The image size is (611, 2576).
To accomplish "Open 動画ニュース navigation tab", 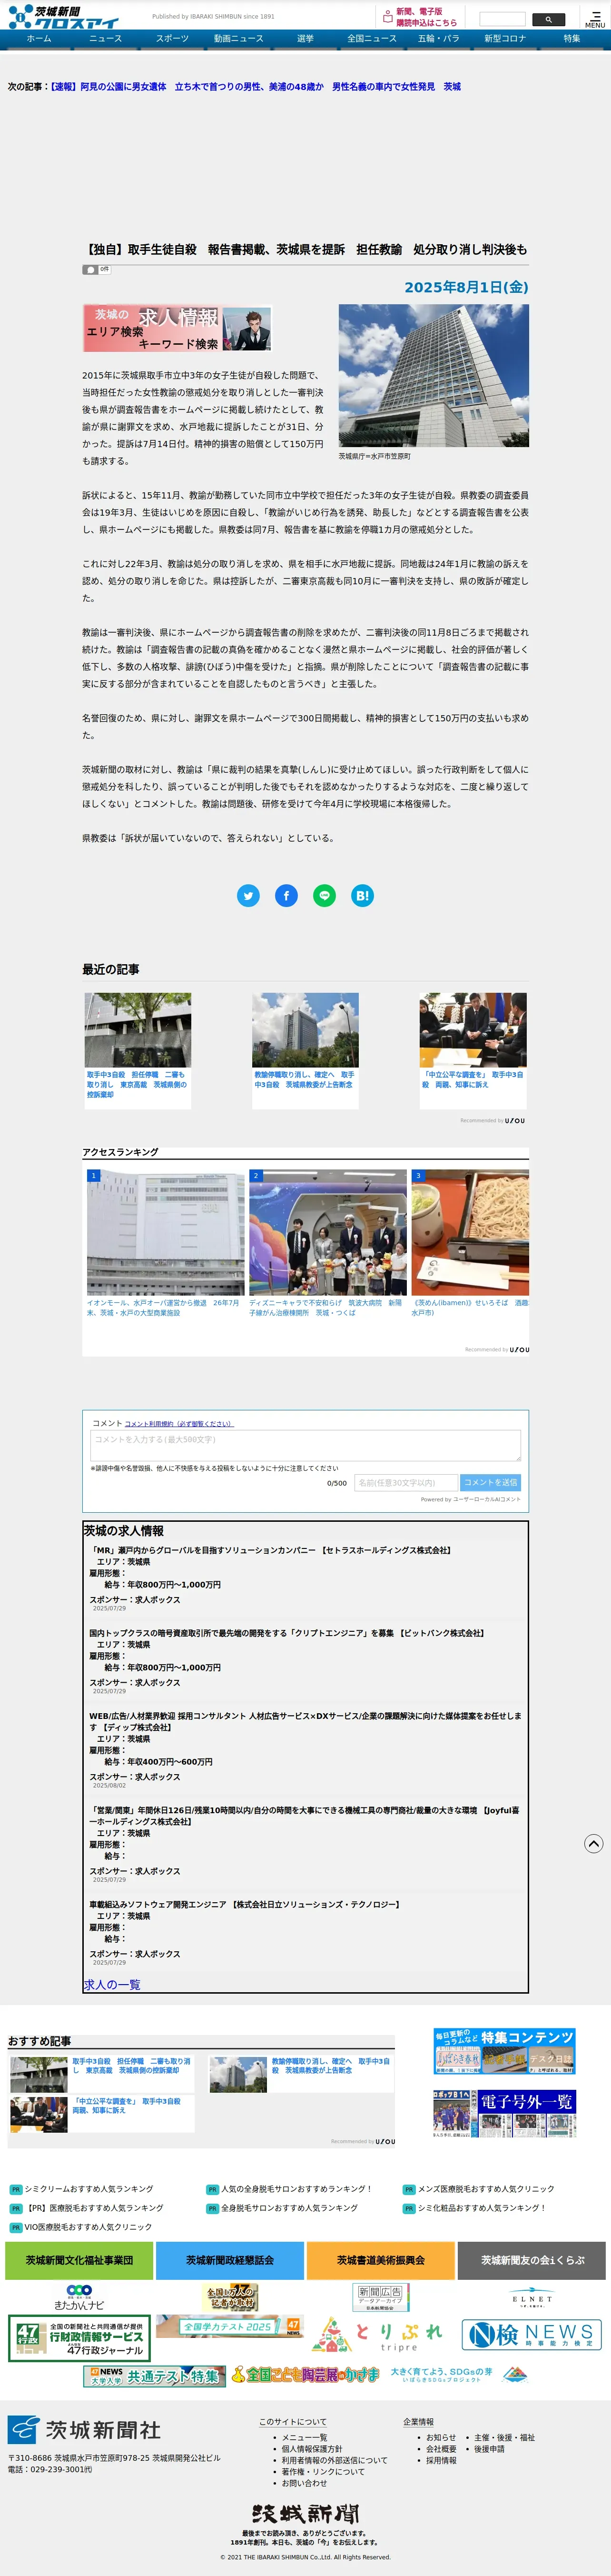I will pyautogui.click(x=239, y=39).
